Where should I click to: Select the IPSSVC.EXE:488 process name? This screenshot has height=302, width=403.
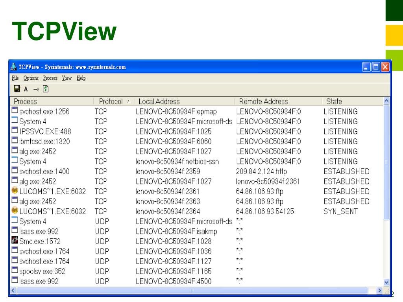click(45, 131)
